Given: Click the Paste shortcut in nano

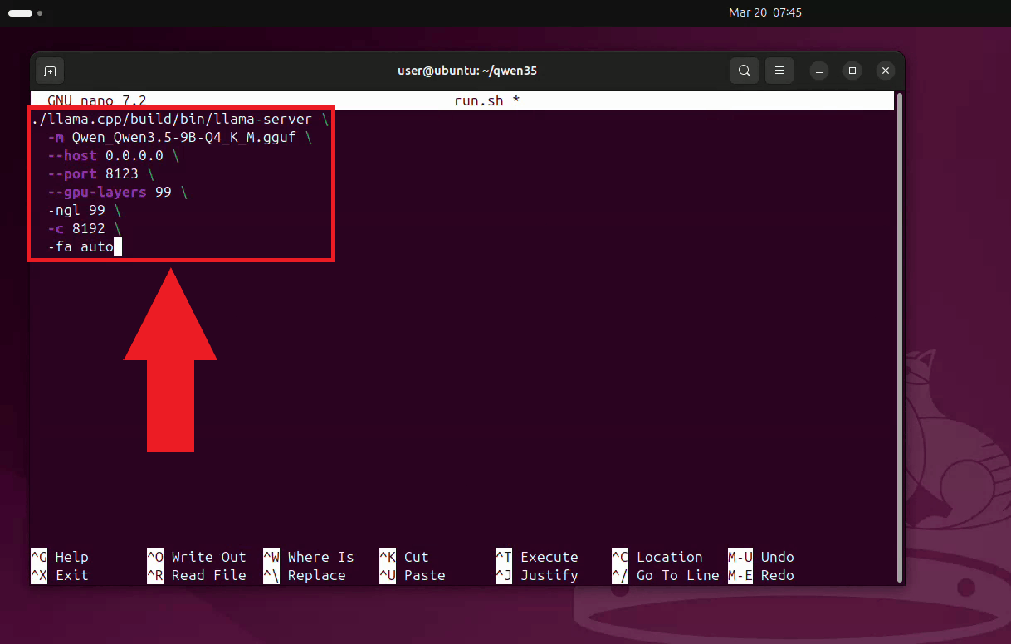Looking at the screenshot, I should [414, 575].
